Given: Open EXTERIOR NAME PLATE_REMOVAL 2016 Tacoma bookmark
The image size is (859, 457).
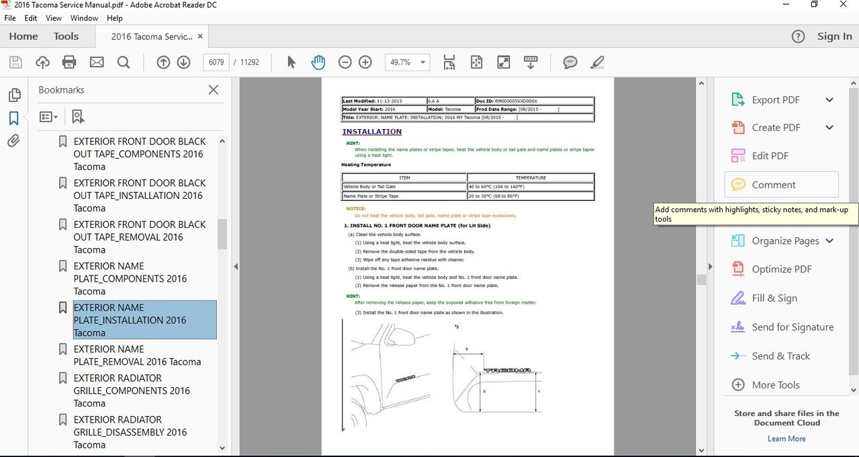Looking at the screenshot, I should [138, 355].
